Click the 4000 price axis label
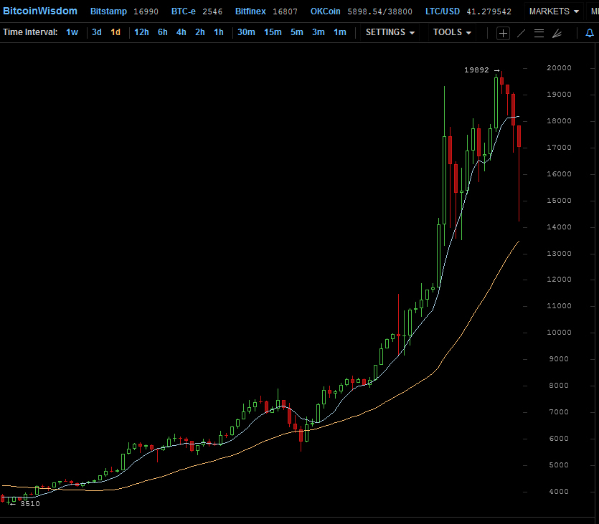 tap(559, 492)
